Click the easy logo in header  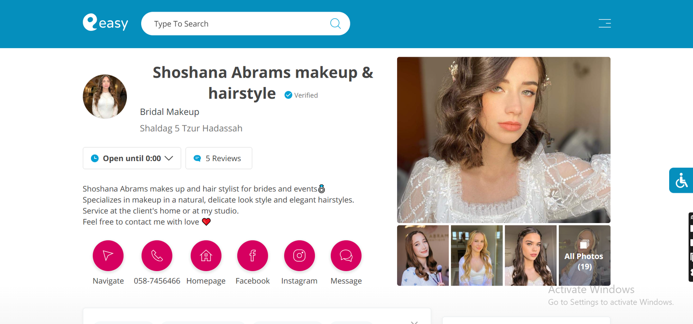(105, 23)
